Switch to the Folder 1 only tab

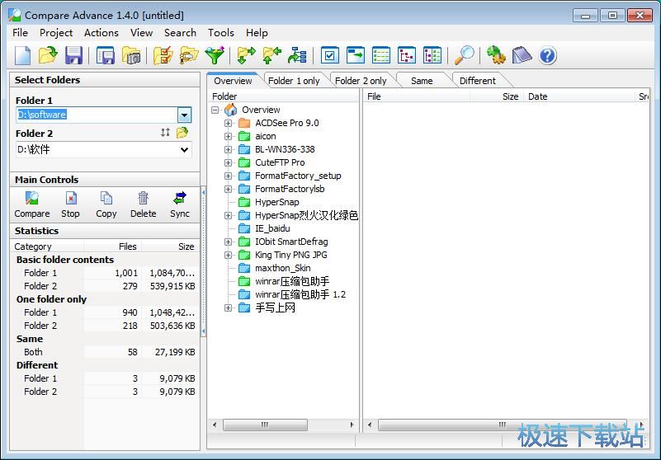(x=294, y=81)
